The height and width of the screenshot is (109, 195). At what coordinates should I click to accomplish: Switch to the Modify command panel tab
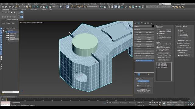pyautogui.click(x=139, y=23)
